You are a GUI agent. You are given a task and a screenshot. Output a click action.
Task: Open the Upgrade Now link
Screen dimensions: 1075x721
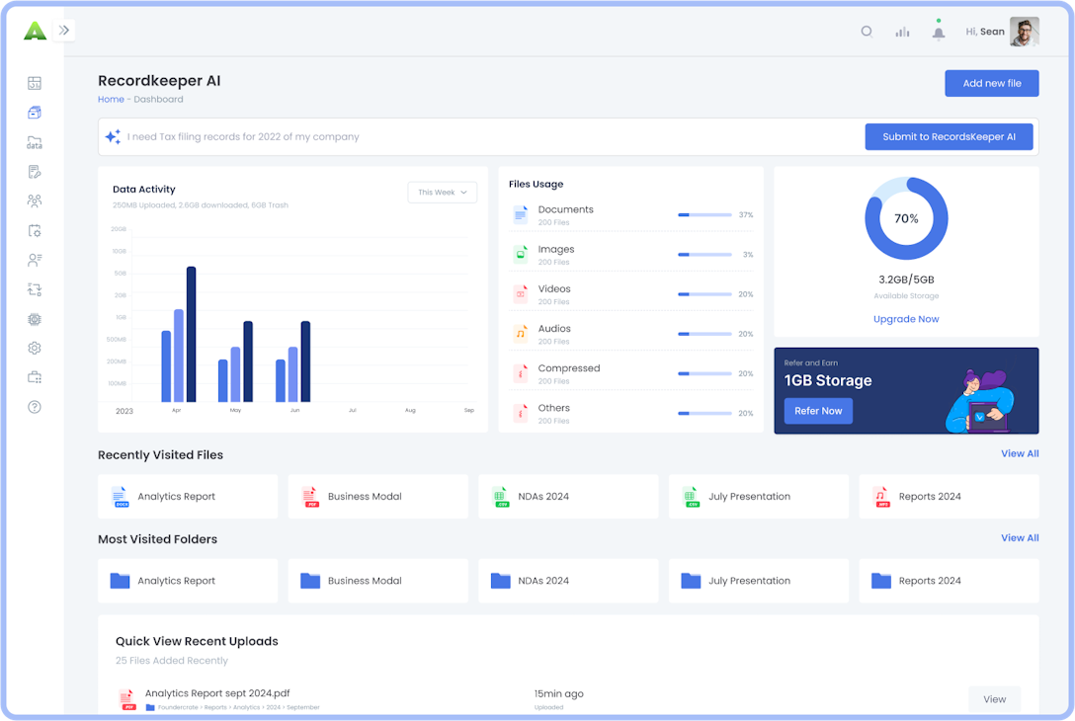(906, 318)
